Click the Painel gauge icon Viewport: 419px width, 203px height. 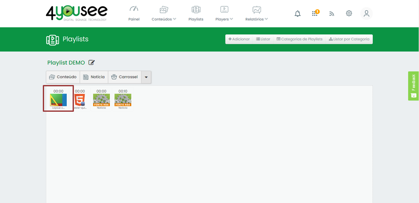click(x=134, y=9)
